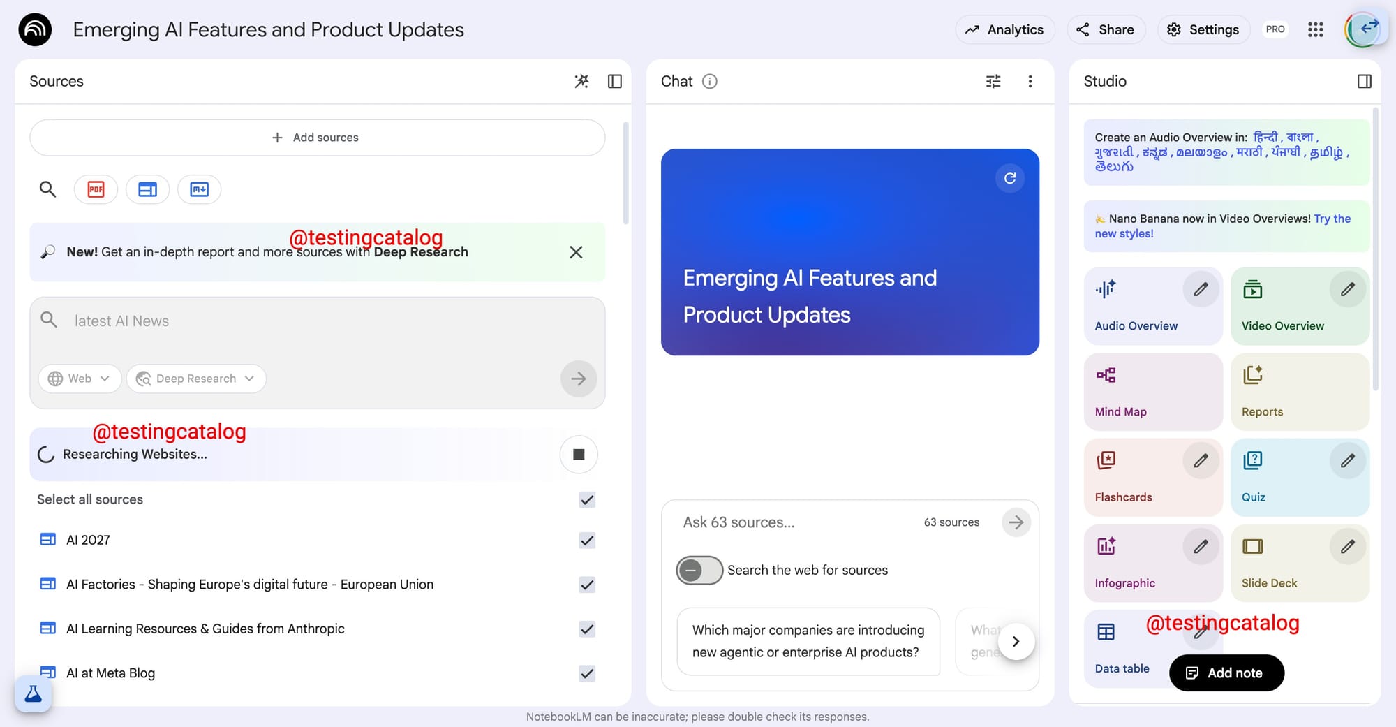Screen dimensions: 1396x727
Task: Click the Ask 63 sources input field
Action: point(796,522)
